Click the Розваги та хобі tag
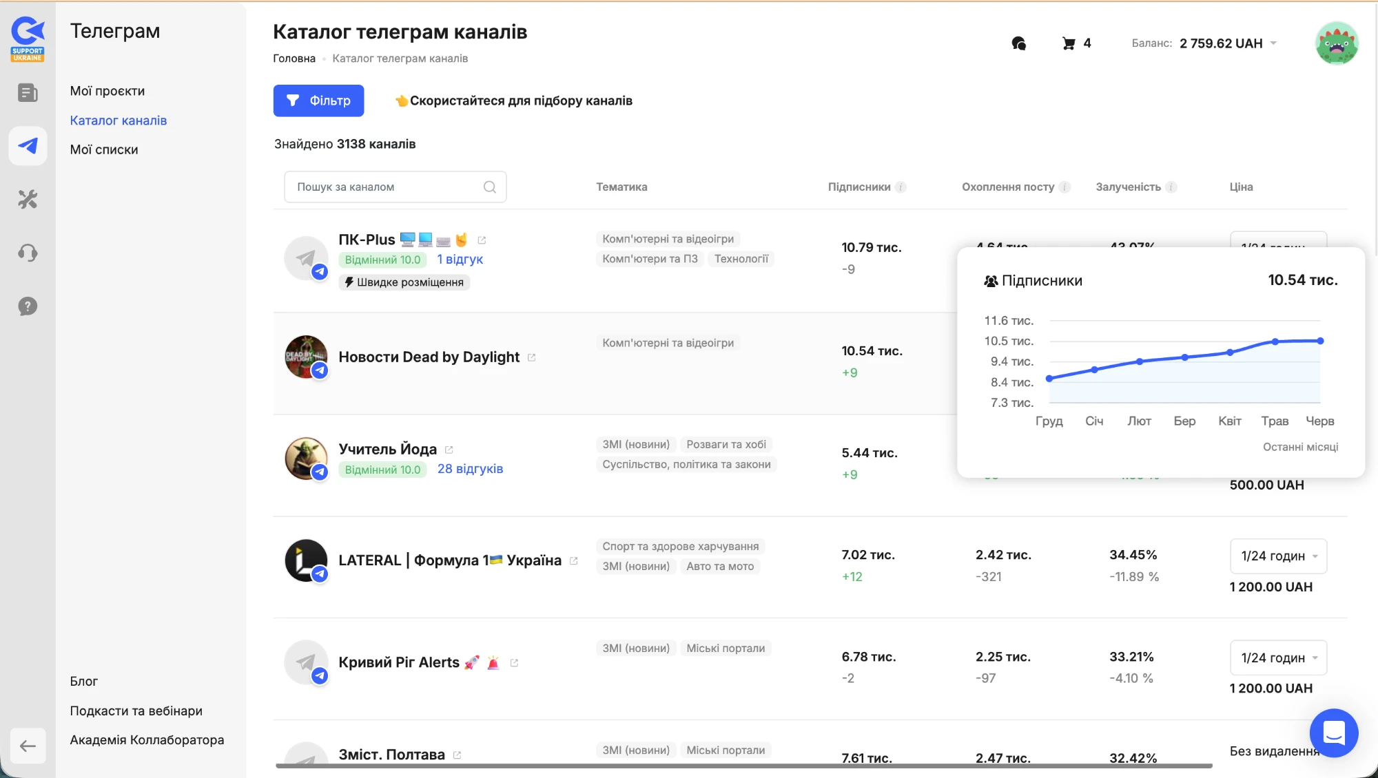Viewport: 1378px width, 778px height. point(726,445)
